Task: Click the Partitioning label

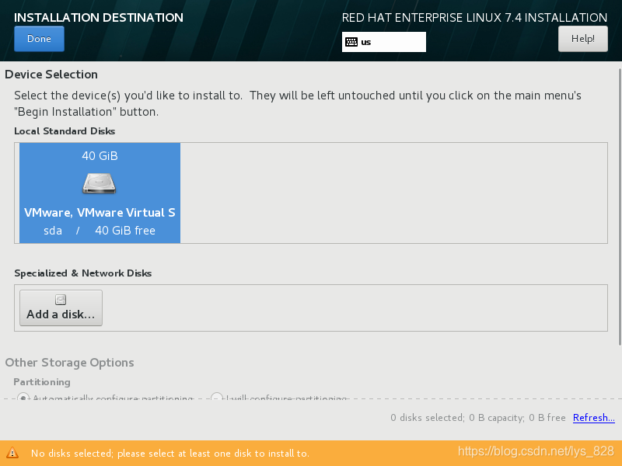Action: point(42,382)
